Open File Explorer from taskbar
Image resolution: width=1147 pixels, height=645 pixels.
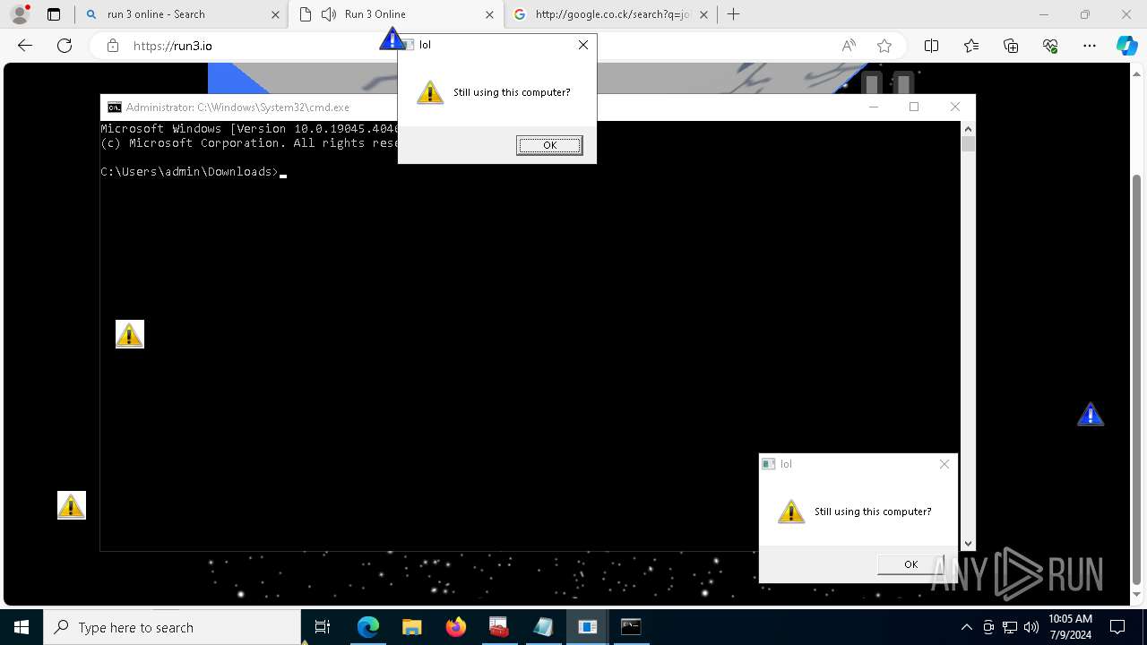[x=411, y=627]
